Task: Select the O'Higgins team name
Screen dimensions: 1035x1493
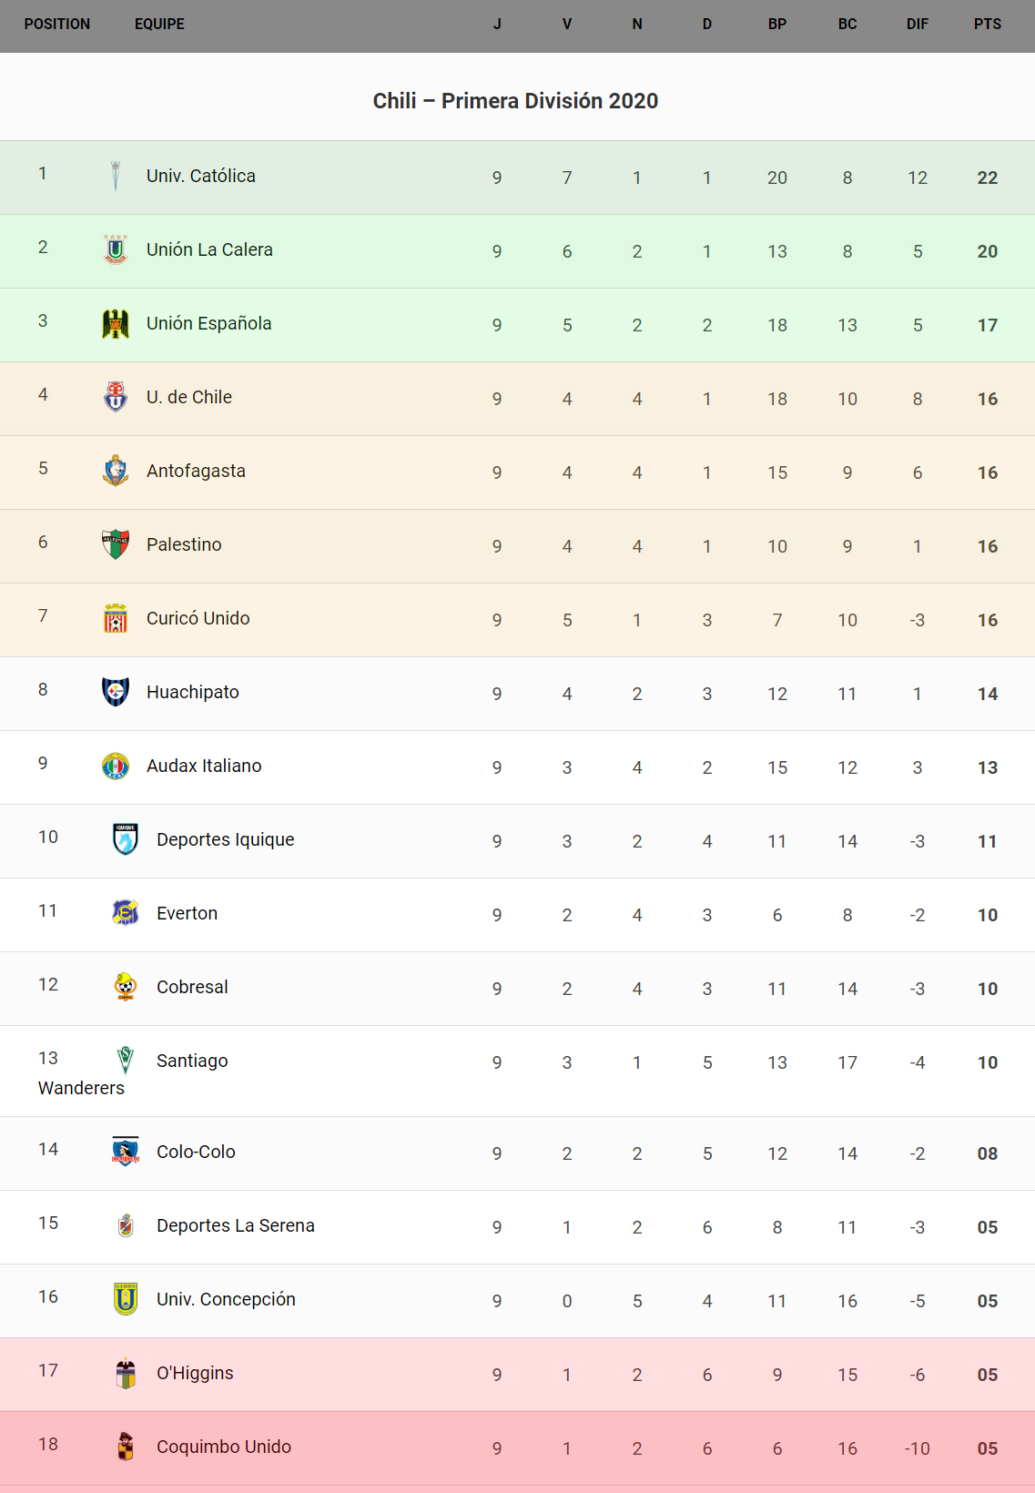Action: (x=195, y=1373)
